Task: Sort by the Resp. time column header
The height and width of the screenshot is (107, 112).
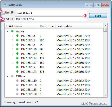Action: pos(47,26)
